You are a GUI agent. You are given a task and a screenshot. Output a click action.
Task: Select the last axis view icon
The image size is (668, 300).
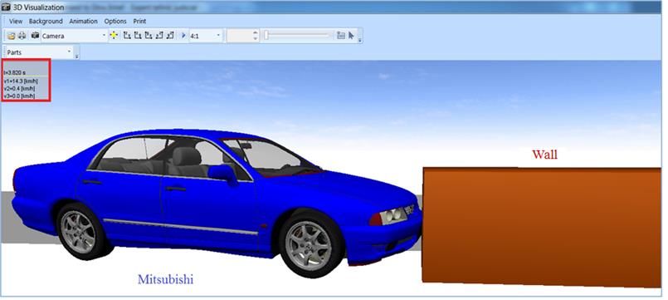(x=170, y=36)
